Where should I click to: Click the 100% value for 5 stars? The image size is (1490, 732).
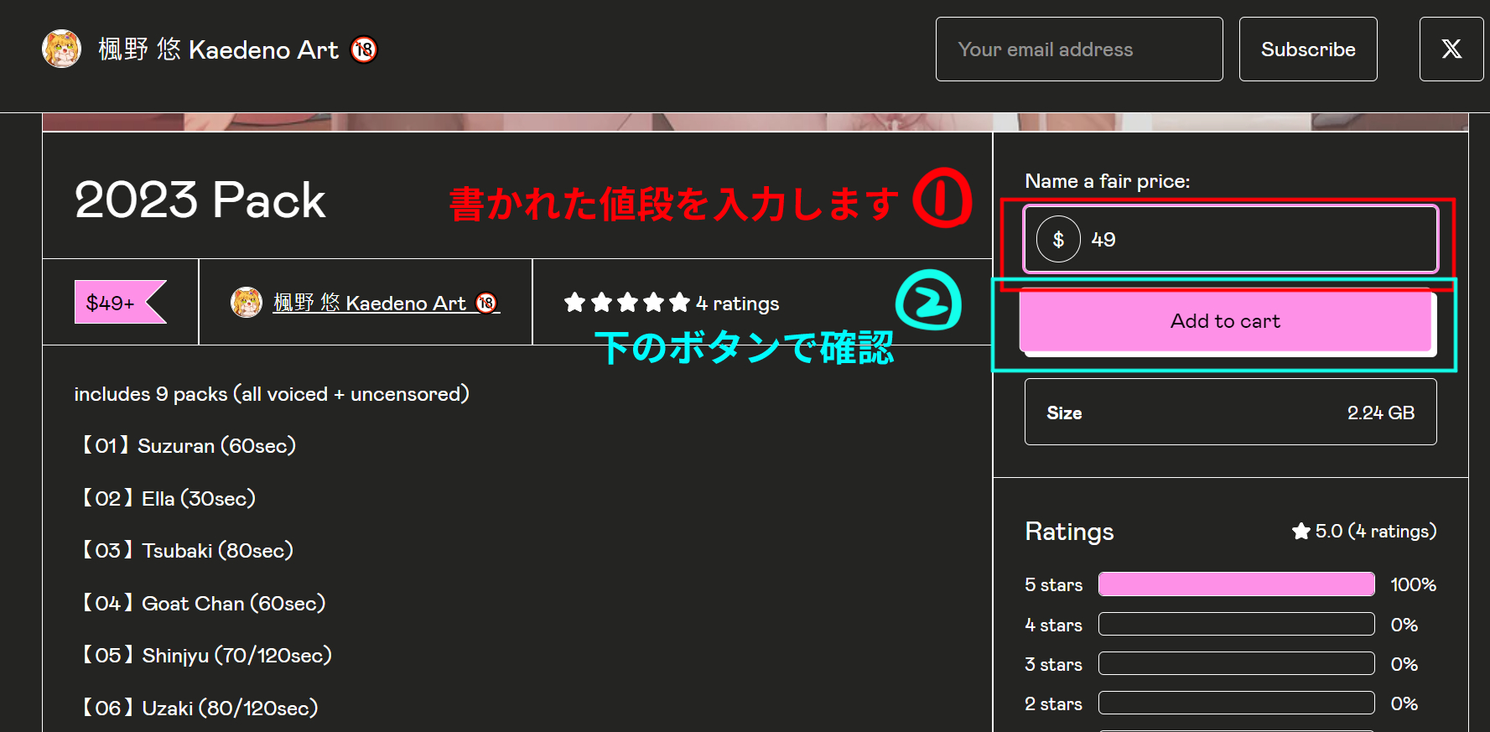[x=1413, y=584]
